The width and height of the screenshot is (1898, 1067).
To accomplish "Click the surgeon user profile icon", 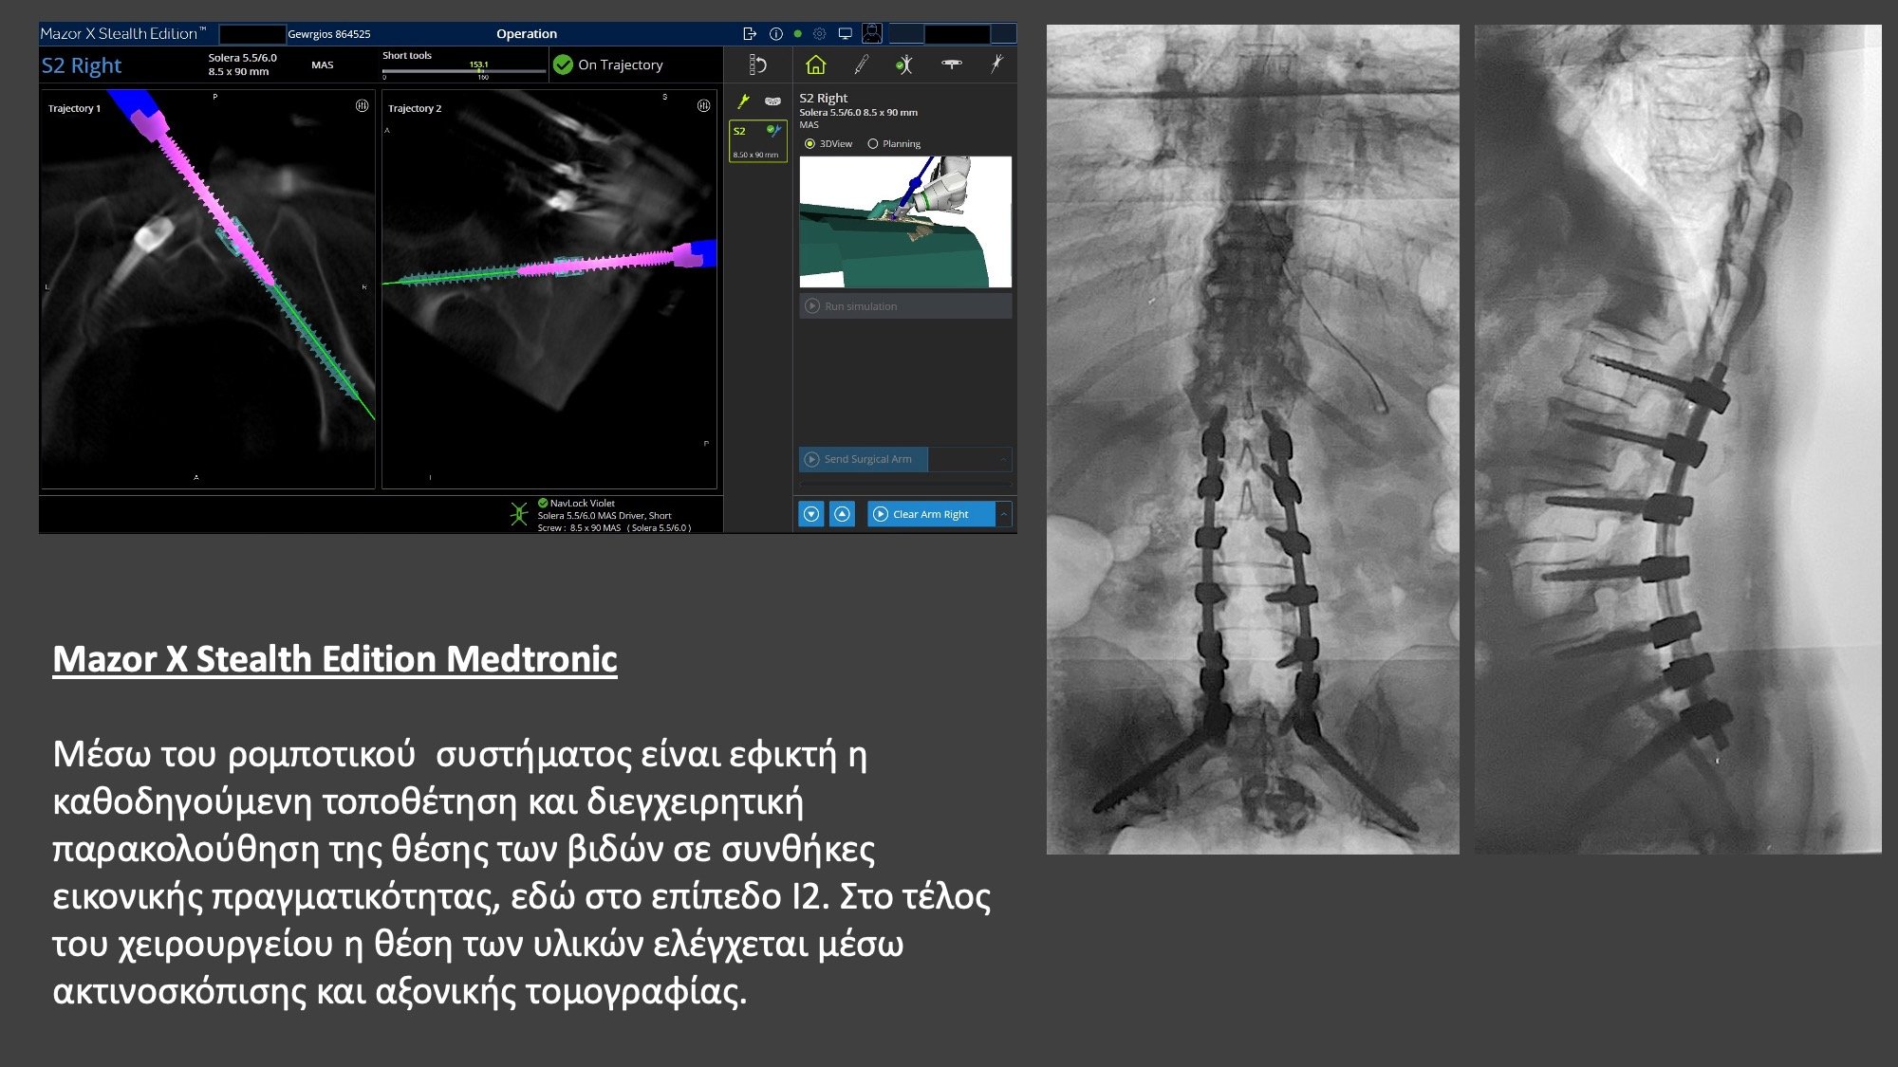I will coord(872,33).
